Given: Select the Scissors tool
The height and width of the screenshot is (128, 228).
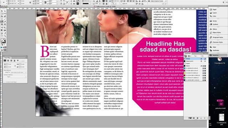Looking at the screenshot, I should click(x=2, y=27).
